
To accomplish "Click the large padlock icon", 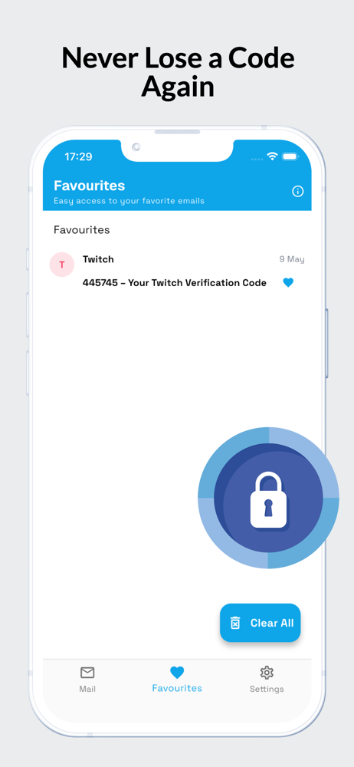I will pyautogui.click(x=268, y=499).
